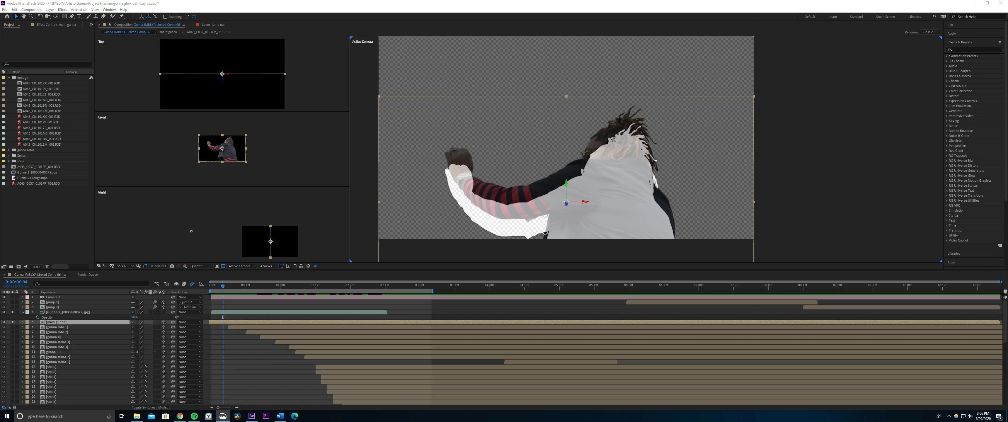Hide the Camera 1 layer
Screen dimensions: 1008x422
(x=4, y=297)
